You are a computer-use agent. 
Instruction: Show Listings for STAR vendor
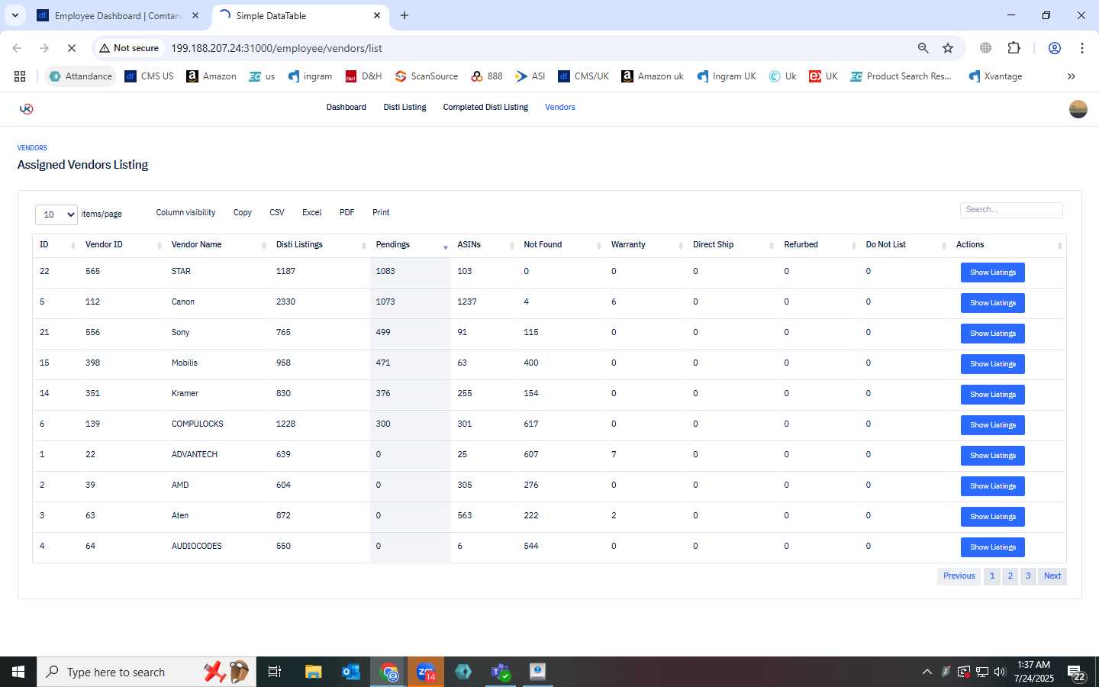(x=992, y=273)
